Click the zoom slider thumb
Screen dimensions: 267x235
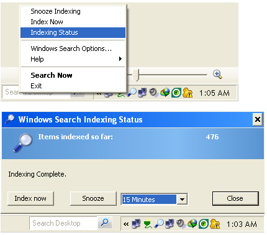[136, 75]
